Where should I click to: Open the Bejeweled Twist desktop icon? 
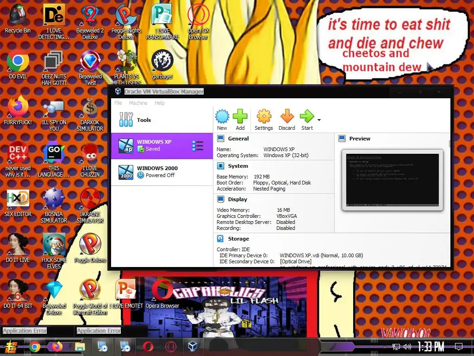(90, 68)
